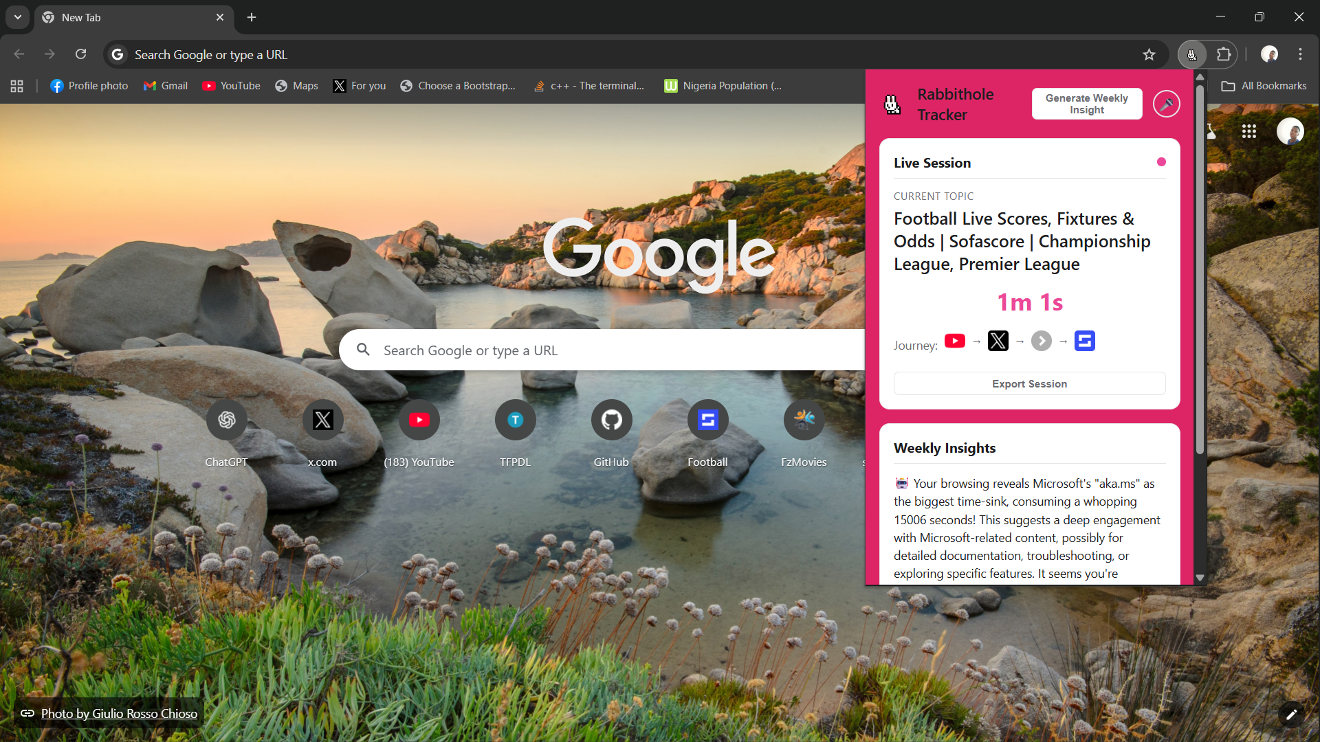
Task: Click the Rabbithole Tracker extension icon in toolbar
Action: tap(1191, 54)
